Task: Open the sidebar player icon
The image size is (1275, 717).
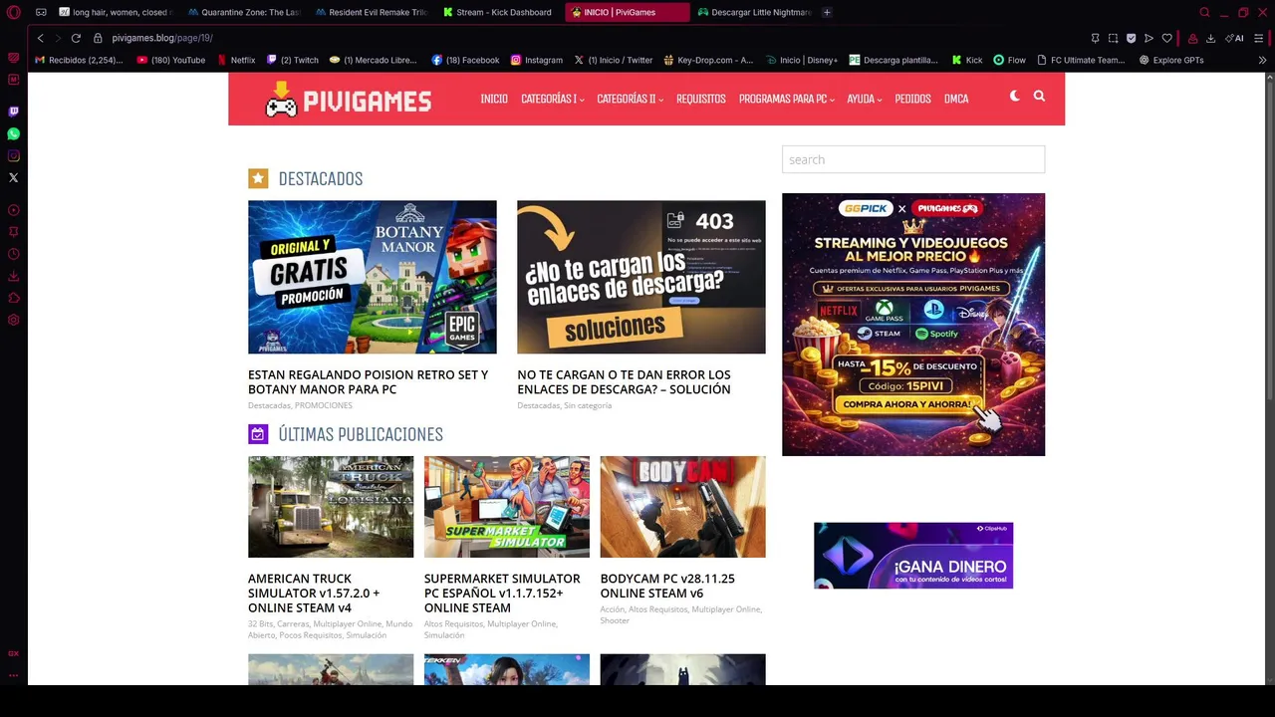Action: (x=14, y=210)
